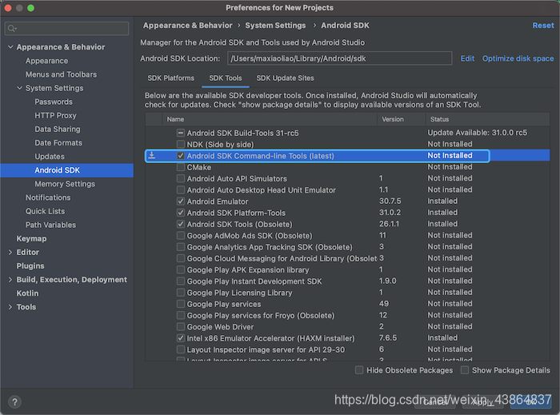This screenshot has height=415, width=560.
Task: Click the Android SDK Location path field
Action: 339,58
